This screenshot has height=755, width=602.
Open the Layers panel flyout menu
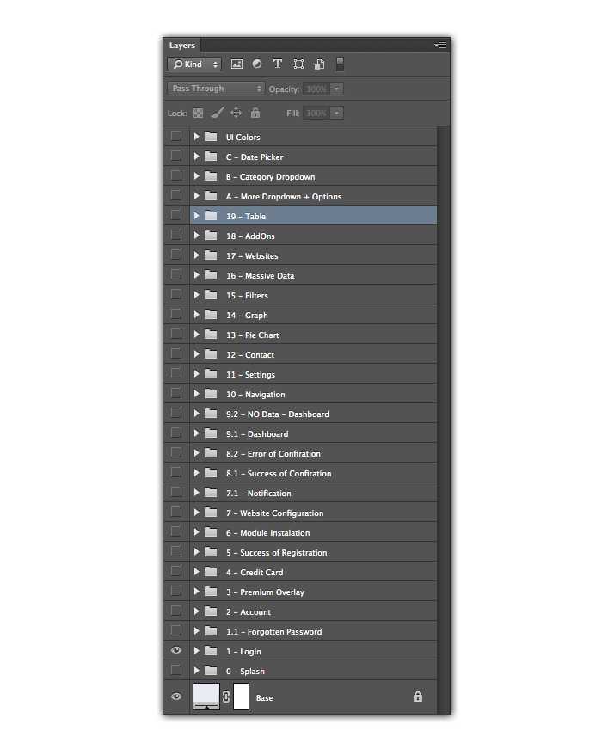(x=441, y=45)
